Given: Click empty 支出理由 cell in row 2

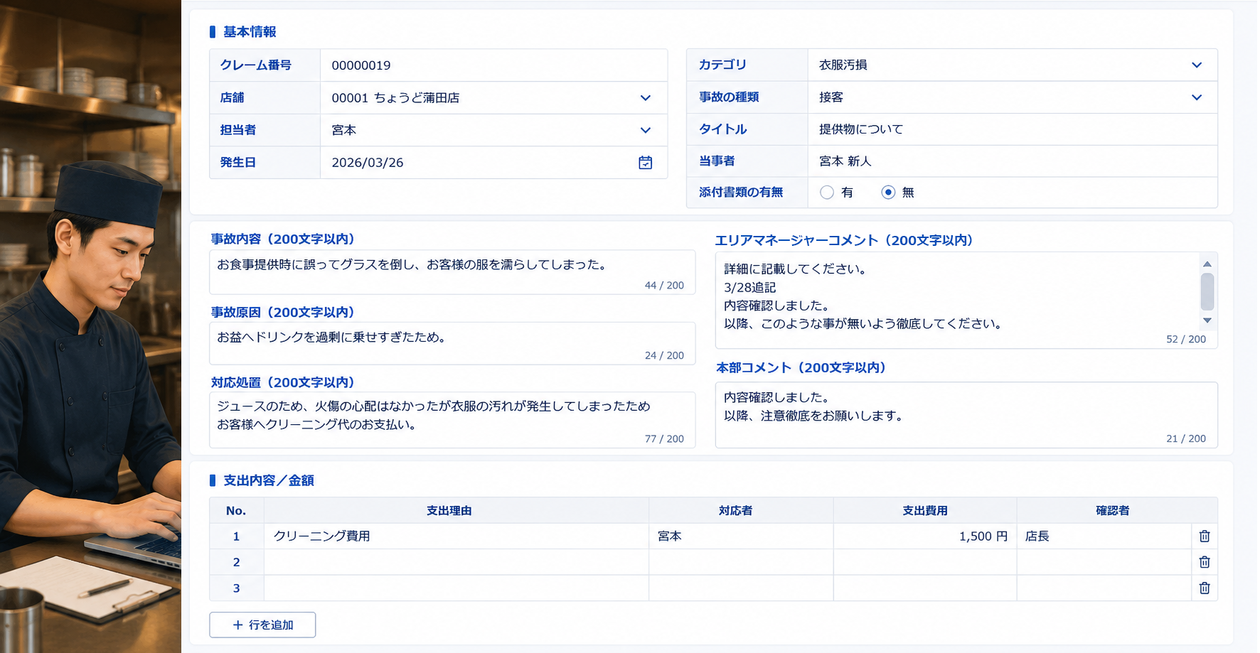Looking at the screenshot, I should coord(456,562).
